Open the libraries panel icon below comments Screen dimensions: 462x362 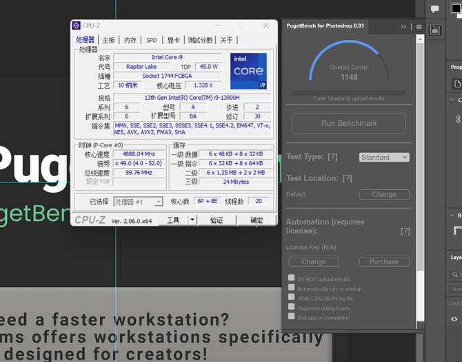pyautogui.click(x=435, y=30)
